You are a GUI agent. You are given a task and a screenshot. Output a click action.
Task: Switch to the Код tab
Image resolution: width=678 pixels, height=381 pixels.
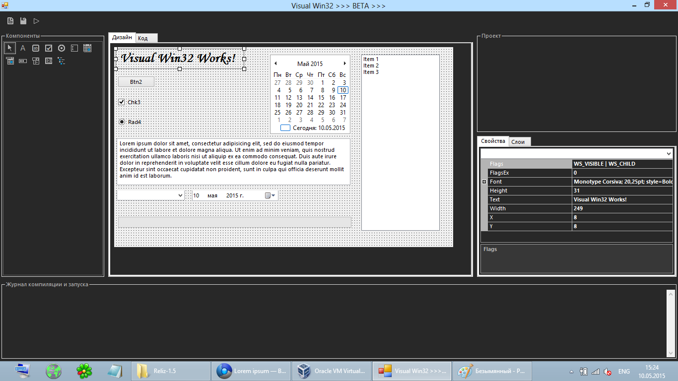tap(146, 38)
